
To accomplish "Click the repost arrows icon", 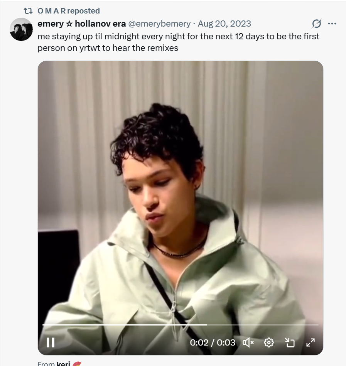I will [28, 11].
